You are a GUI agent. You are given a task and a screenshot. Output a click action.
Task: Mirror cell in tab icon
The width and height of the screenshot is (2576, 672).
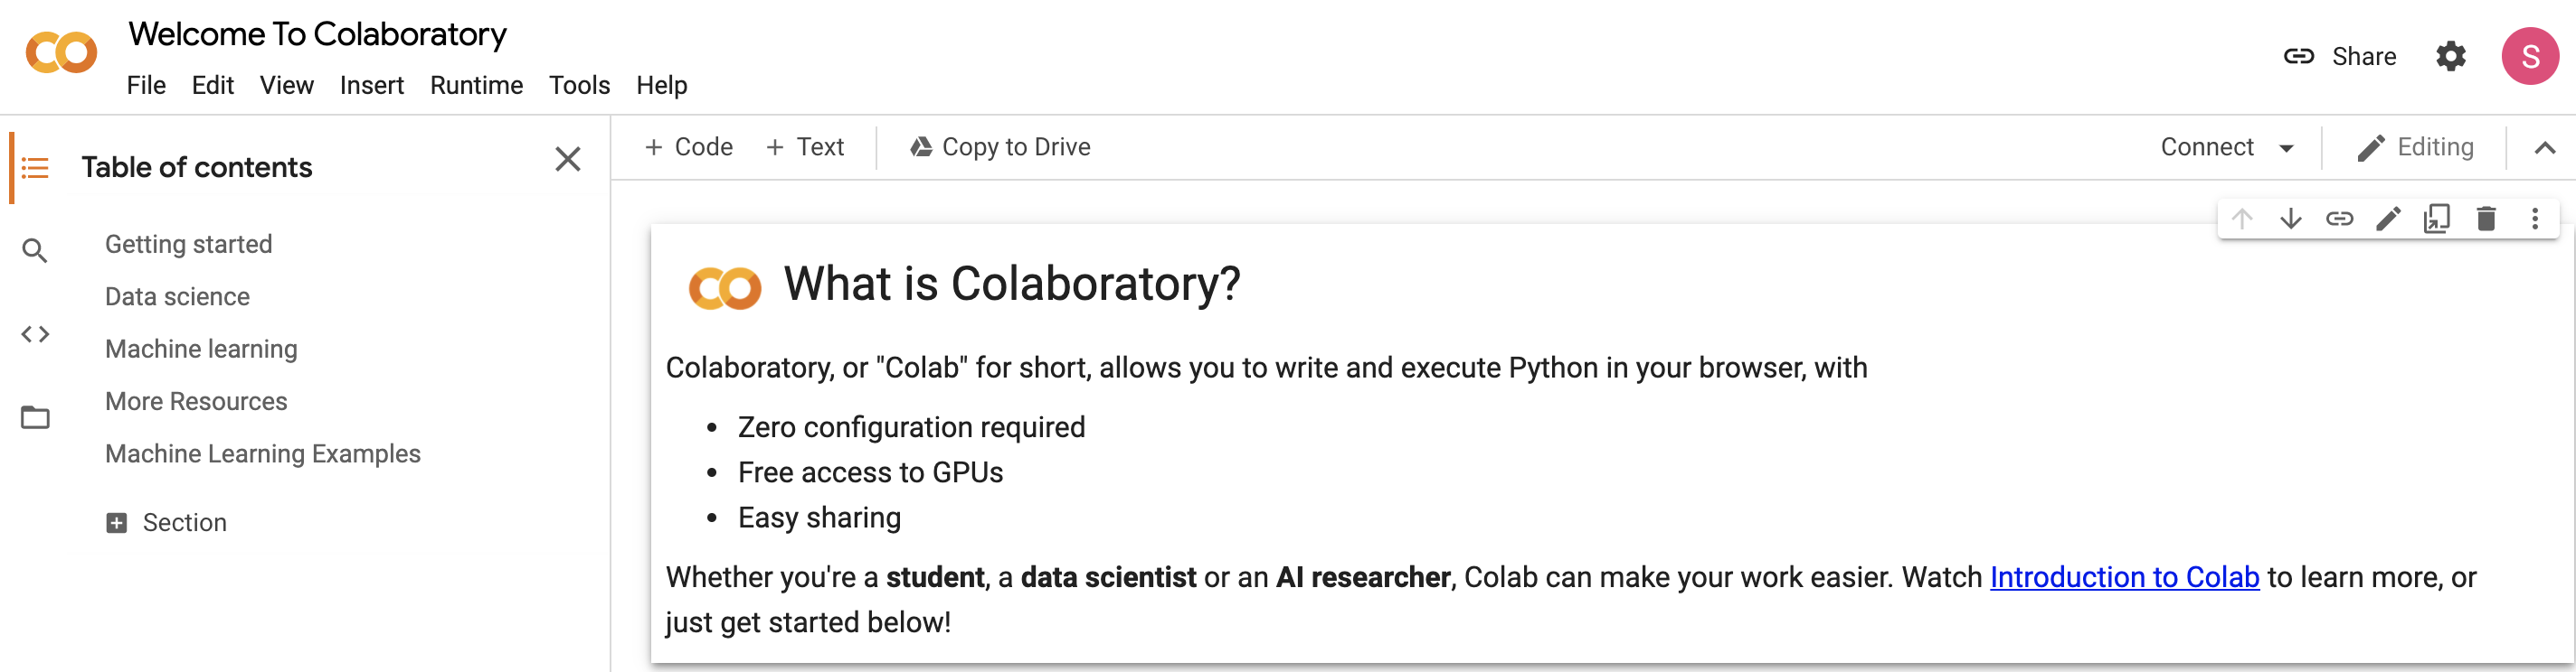2437,219
